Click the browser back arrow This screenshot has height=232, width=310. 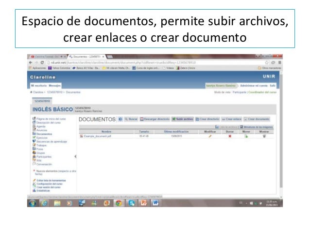[31, 62]
